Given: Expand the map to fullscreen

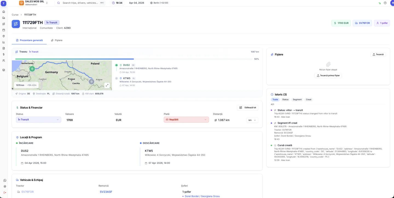Looking at the screenshot, I should (107, 85).
